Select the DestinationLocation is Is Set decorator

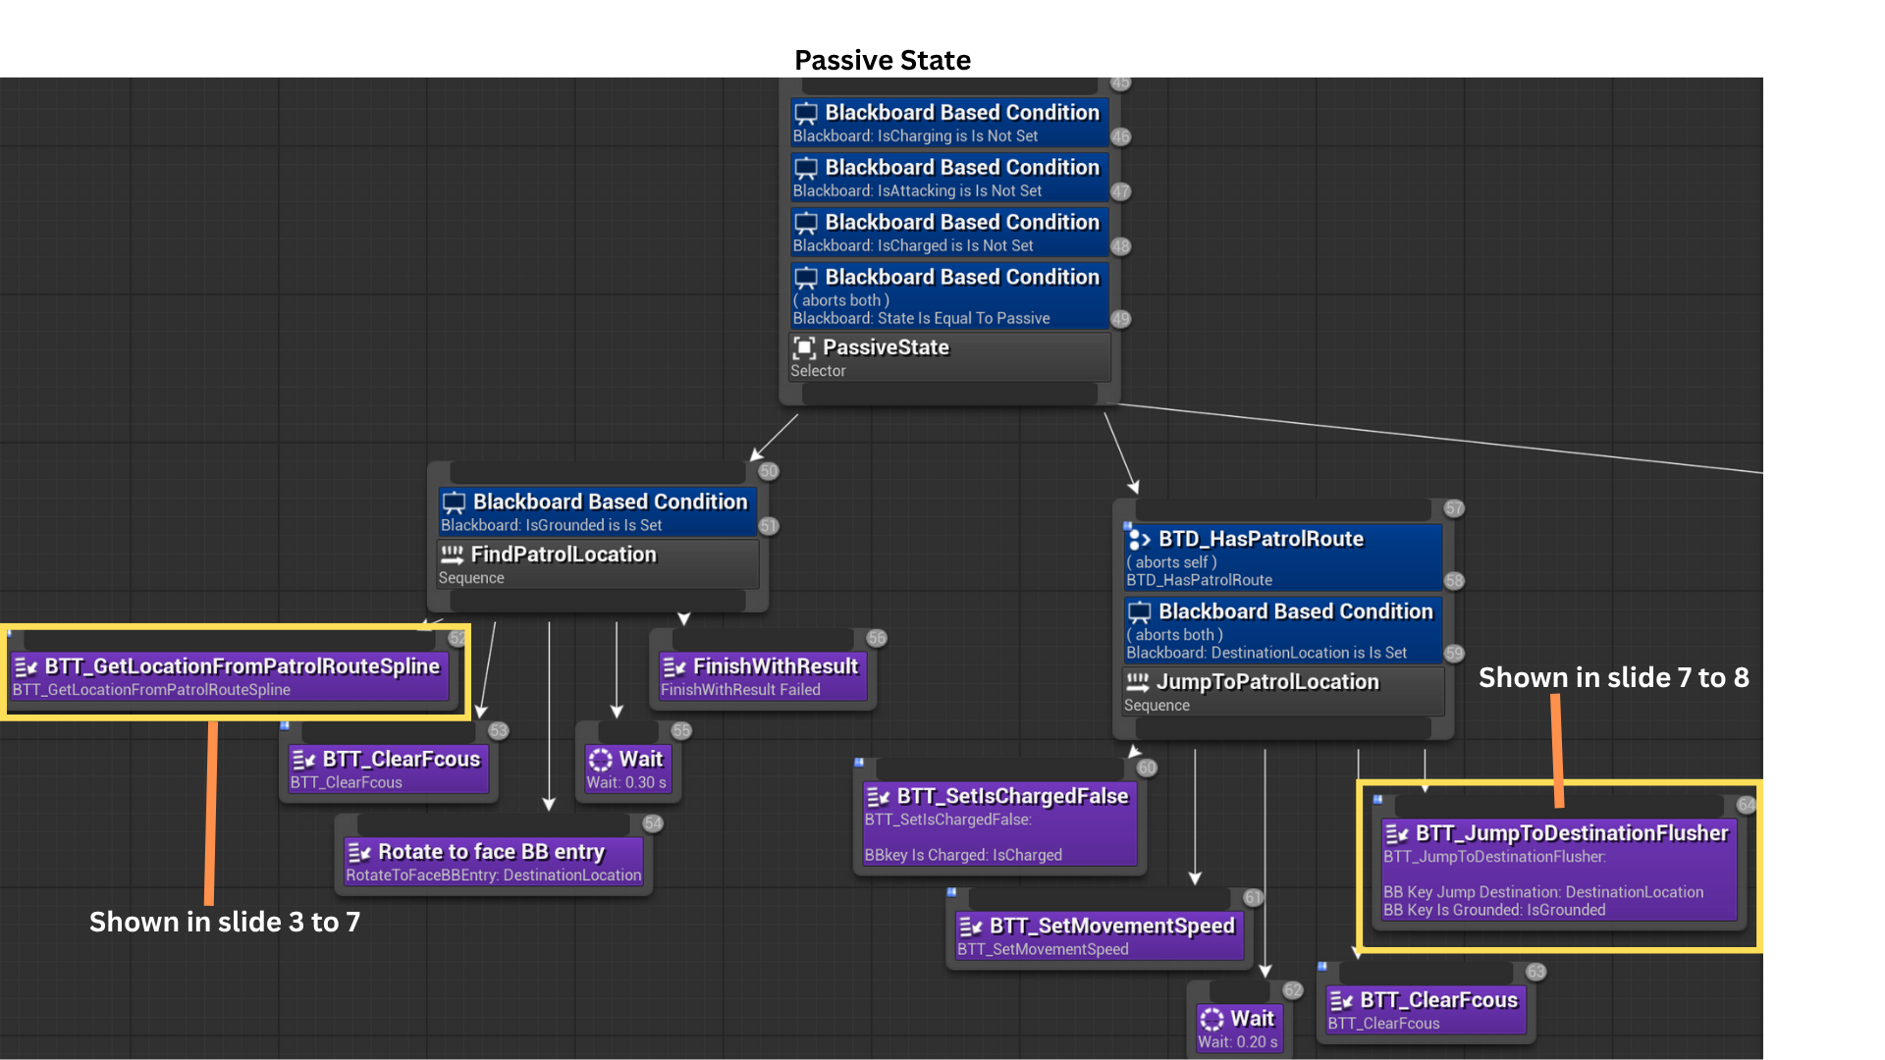[1282, 630]
